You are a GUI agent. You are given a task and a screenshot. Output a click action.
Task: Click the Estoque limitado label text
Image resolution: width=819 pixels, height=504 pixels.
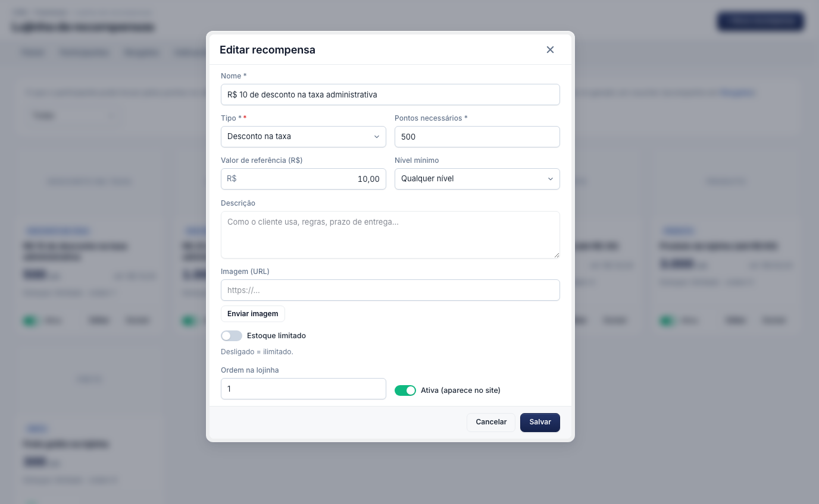(276, 336)
